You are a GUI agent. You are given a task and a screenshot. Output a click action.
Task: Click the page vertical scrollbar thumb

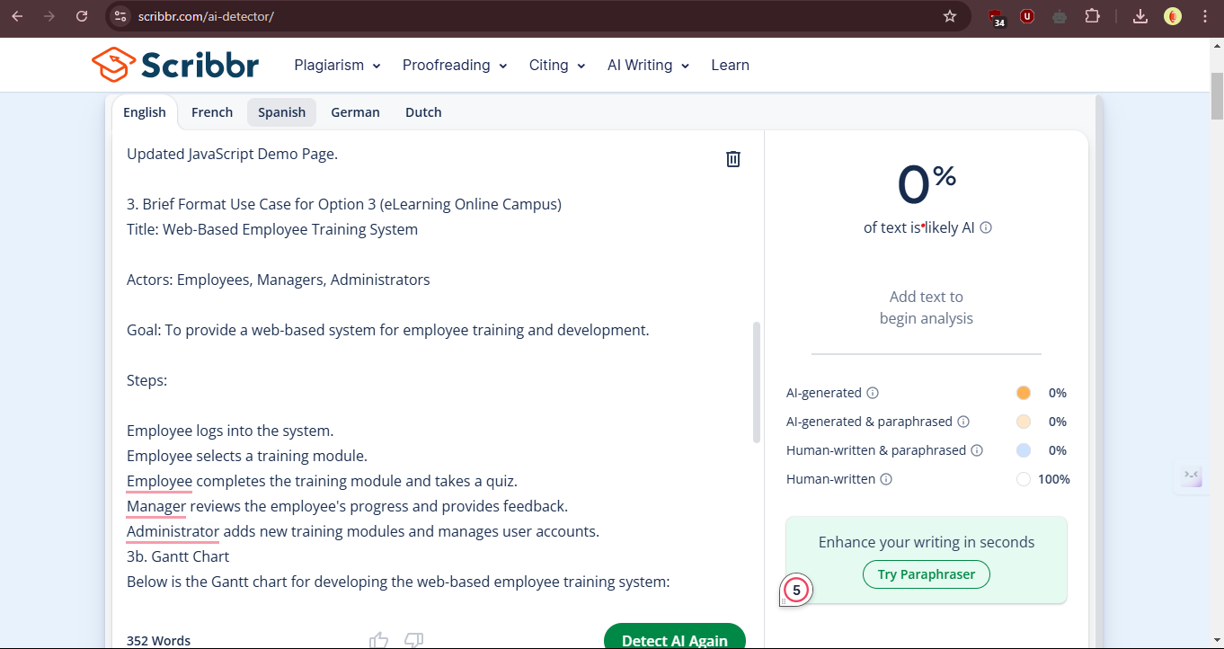pyautogui.click(x=1217, y=94)
